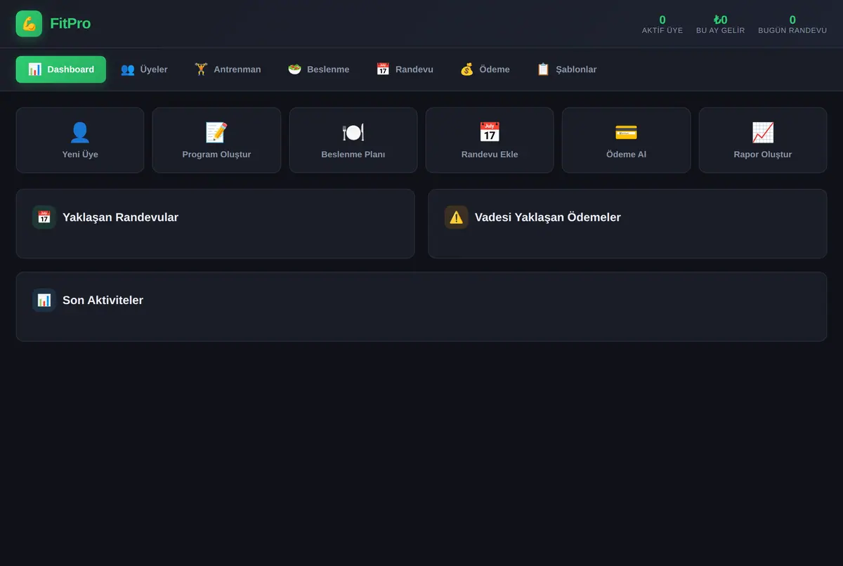
Task: Click the memo pencil icon above Program Oluştur
Action: pyautogui.click(x=216, y=132)
